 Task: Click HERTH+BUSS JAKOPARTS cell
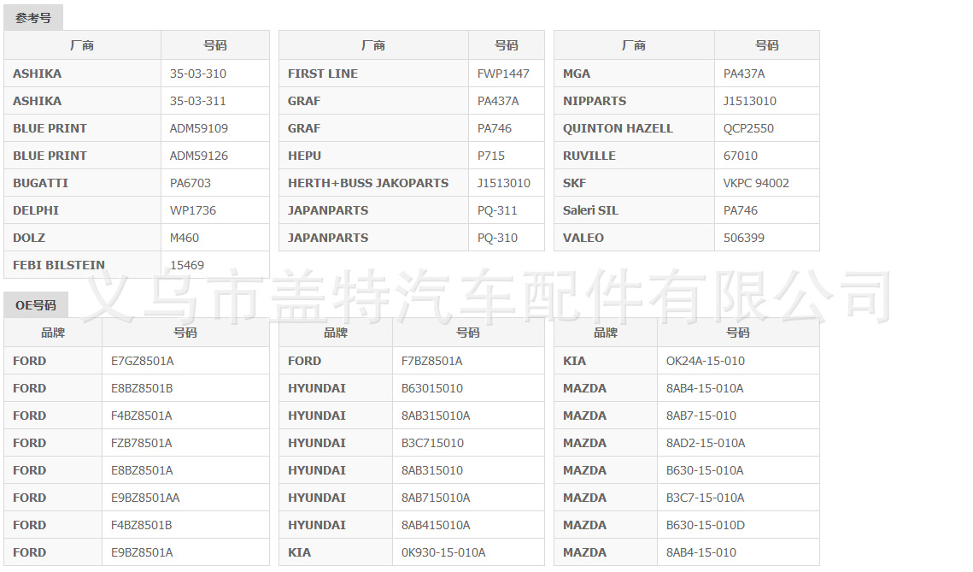point(373,183)
